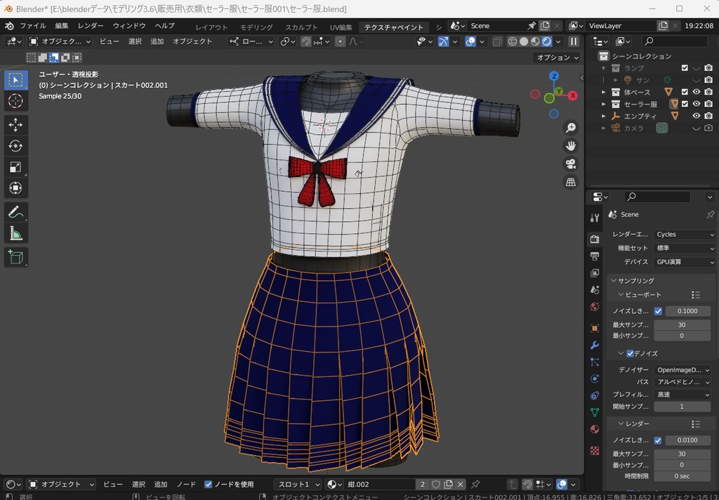Select the Rotate tool
The height and width of the screenshot is (500, 719).
click(15, 146)
